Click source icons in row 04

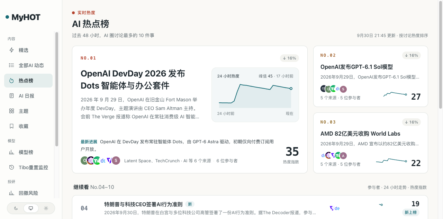(334, 208)
